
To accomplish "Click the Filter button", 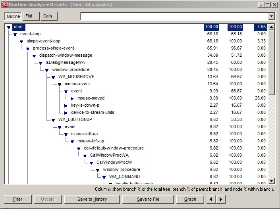I will [x=17, y=199].
